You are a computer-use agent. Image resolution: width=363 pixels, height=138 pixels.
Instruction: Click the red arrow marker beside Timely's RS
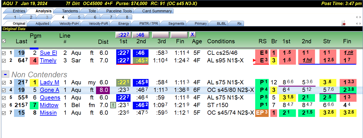pyautogui.click(x=254, y=60)
